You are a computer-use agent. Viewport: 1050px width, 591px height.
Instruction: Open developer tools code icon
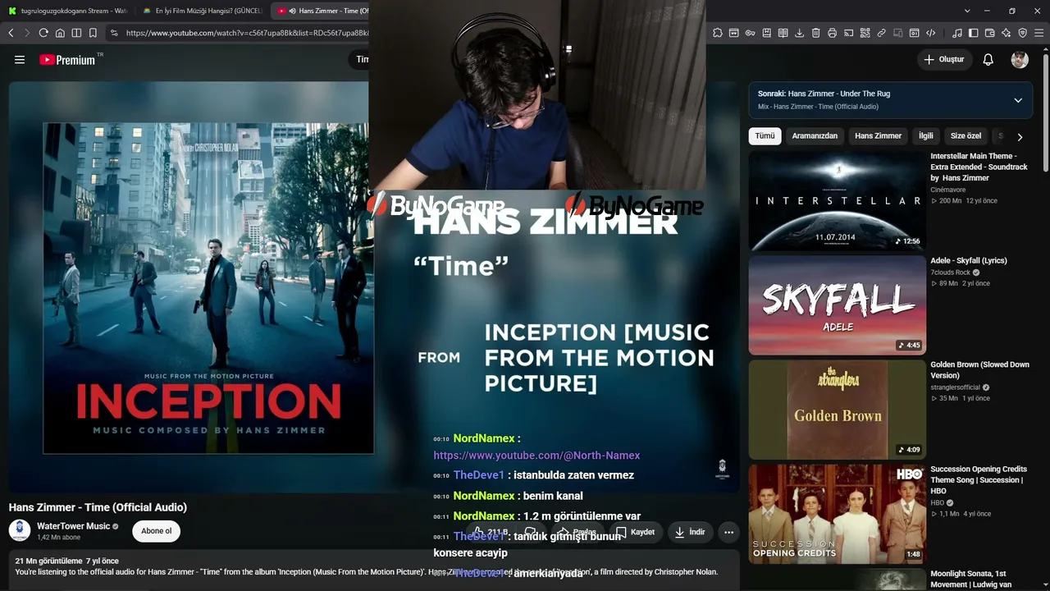931,33
